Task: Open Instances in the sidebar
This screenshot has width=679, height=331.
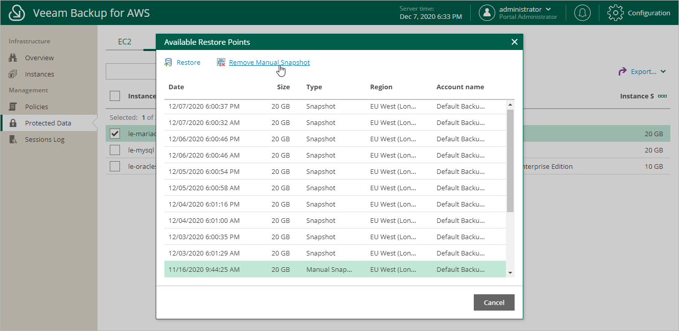Action: [x=39, y=74]
